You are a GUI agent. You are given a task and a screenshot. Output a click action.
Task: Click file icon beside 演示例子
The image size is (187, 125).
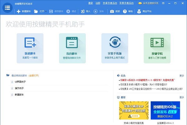(12, 88)
